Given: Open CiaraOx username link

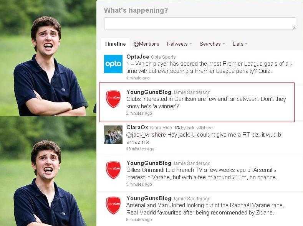Looking at the screenshot, I should point(137,127).
